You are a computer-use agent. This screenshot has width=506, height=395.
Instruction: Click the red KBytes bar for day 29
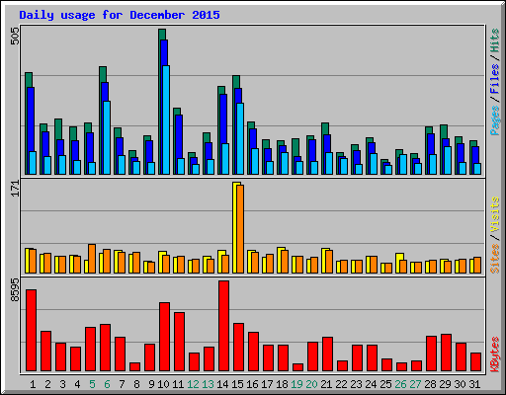(446, 353)
